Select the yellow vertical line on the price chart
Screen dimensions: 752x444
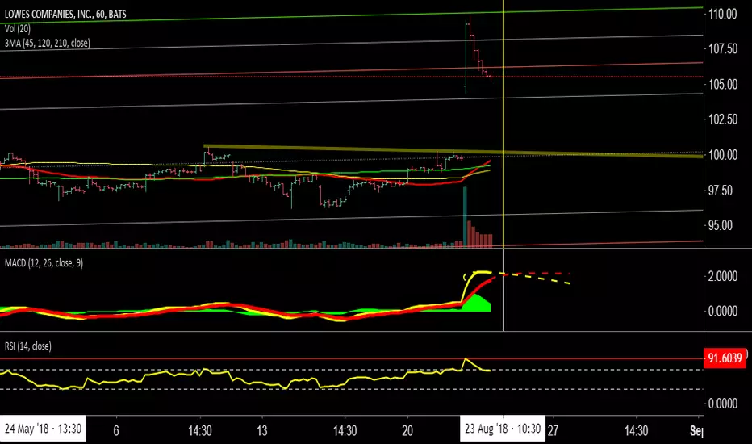click(x=503, y=124)
